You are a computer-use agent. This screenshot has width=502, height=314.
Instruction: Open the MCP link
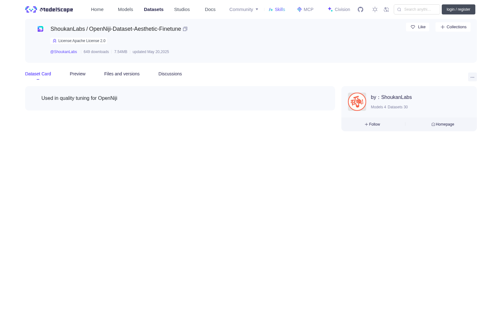pos(305,9)
